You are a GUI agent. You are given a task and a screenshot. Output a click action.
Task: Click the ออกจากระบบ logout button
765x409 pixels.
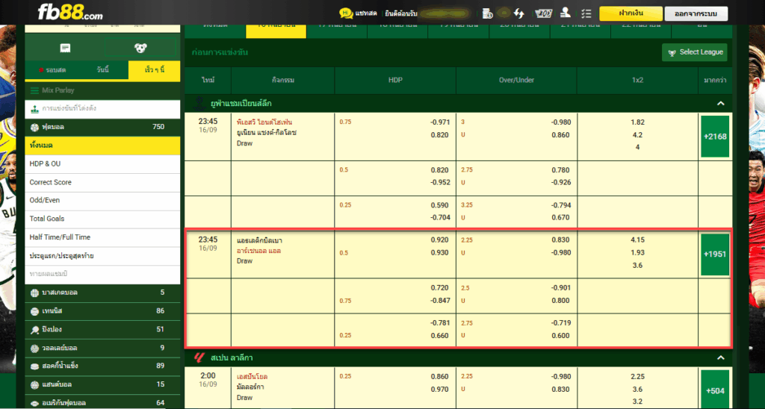[x=696, y=13]
